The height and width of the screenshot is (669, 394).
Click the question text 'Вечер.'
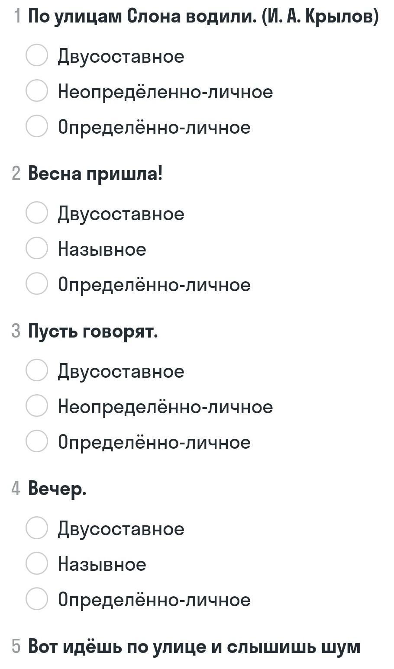tap(57, 489)
